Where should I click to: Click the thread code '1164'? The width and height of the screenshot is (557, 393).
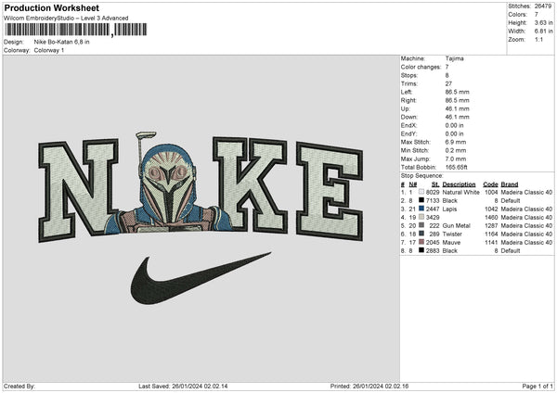coord(491,235)
